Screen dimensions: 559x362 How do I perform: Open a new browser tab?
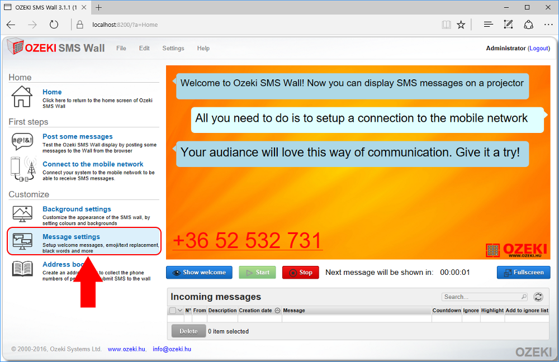pyautogui.click(x=99, y=7)
